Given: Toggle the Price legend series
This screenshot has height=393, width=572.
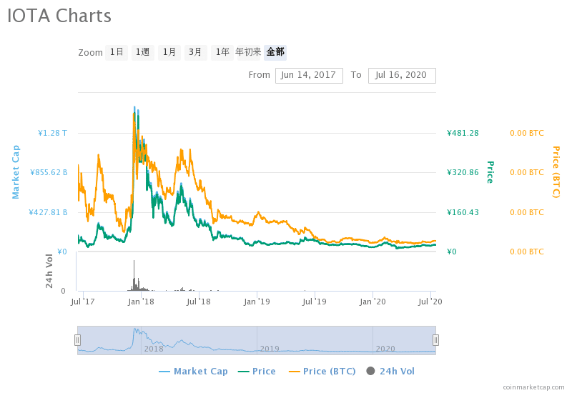Looking at the screenshot, I should (257, 371).
